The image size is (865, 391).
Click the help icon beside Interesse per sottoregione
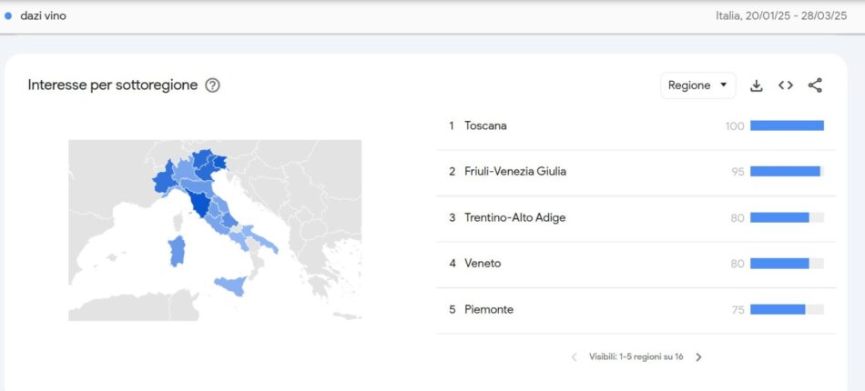[x=212, y=85]
